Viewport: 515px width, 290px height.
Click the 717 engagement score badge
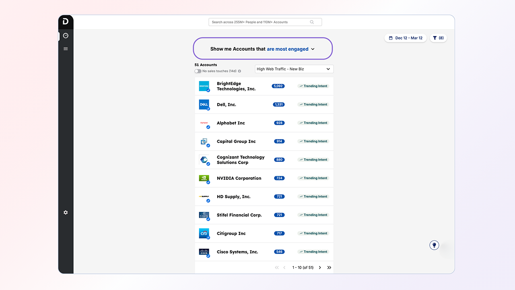pos(279,233)
